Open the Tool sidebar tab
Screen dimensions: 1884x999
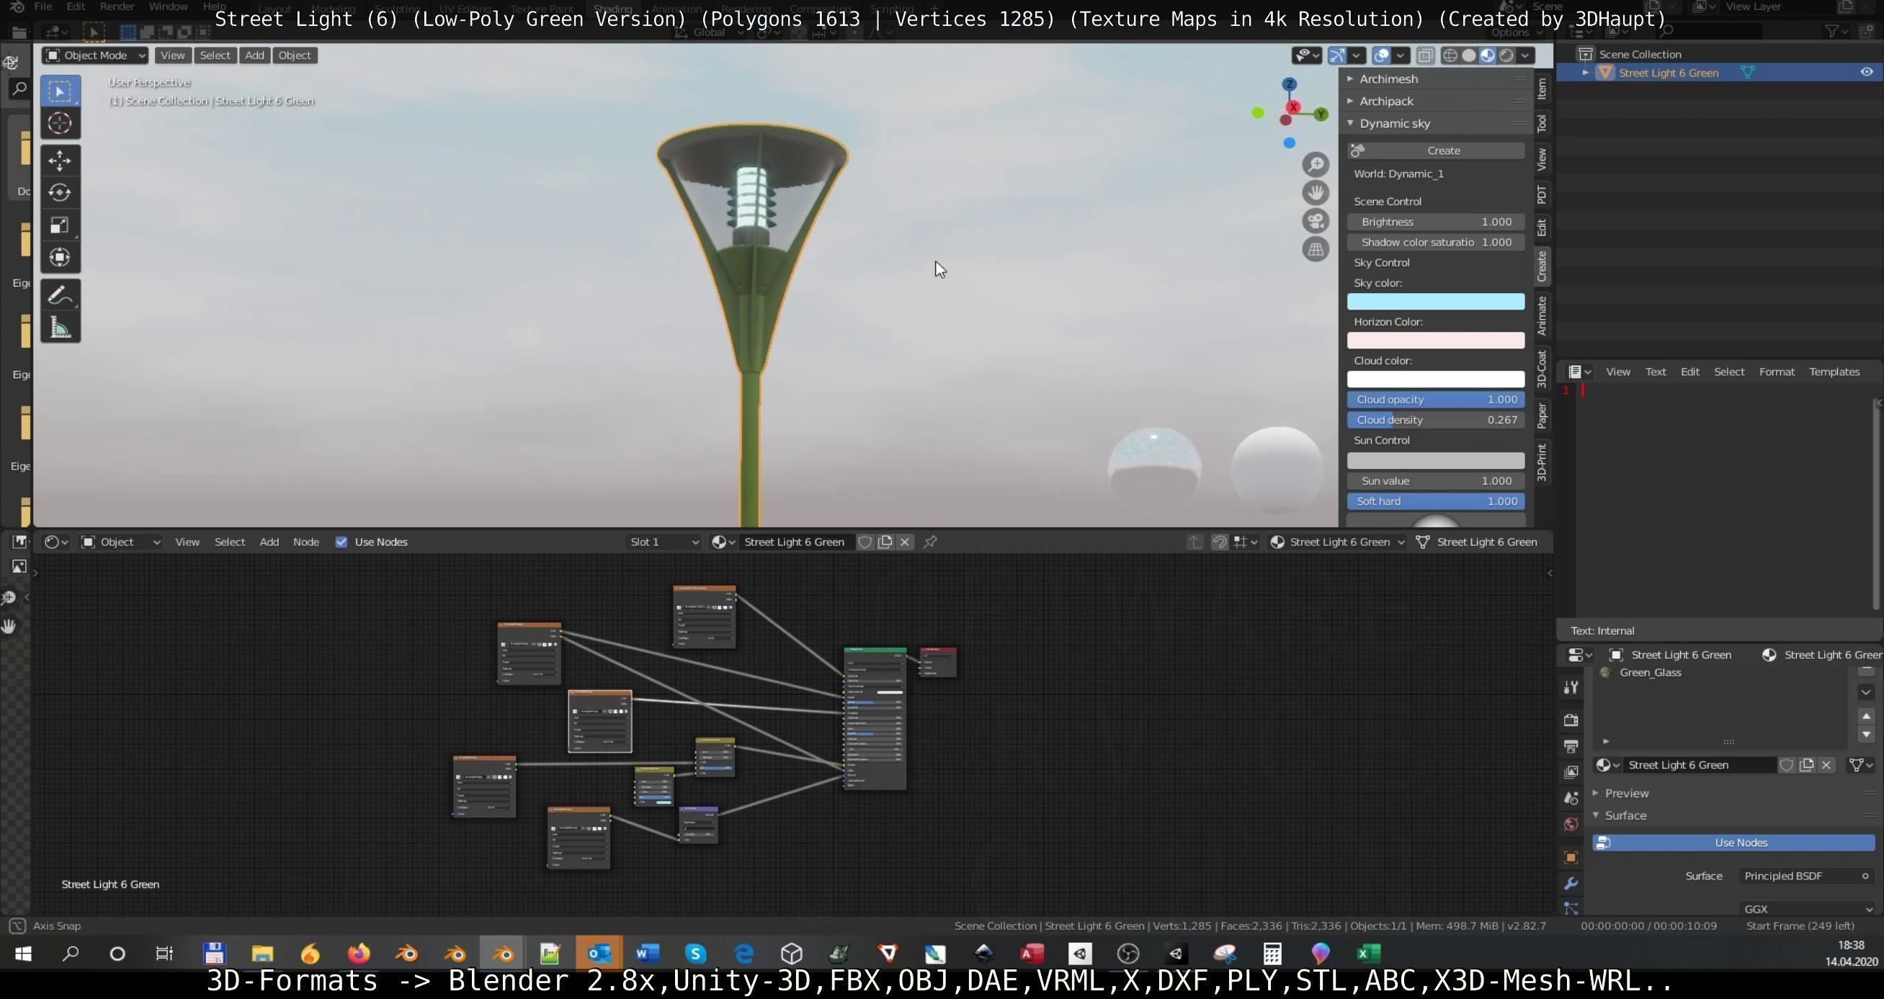(1541, 124)
